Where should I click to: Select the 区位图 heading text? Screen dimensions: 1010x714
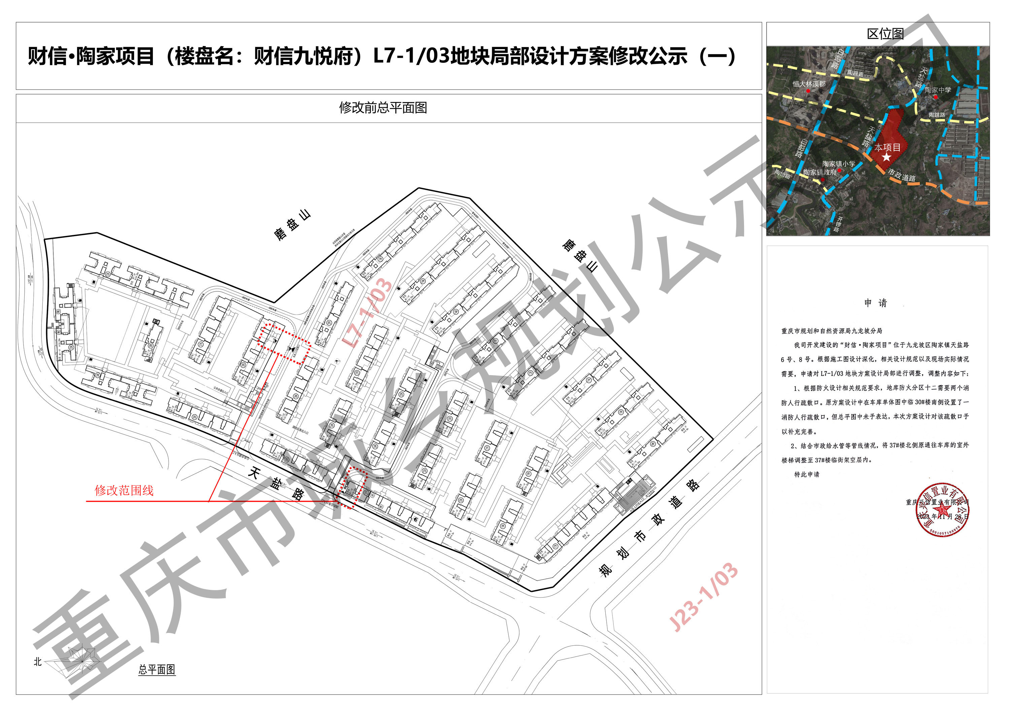885,34
